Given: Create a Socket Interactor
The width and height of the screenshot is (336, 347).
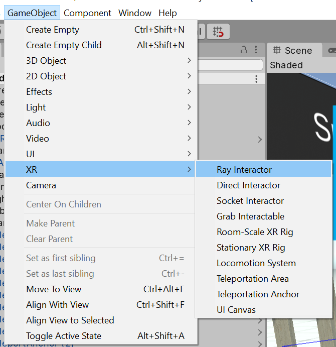Looking at the screenshot, I should pos(263,201).
